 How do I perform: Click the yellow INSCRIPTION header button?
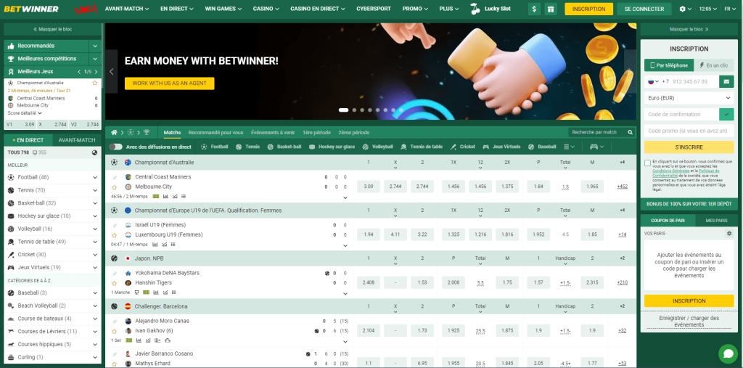588,9
